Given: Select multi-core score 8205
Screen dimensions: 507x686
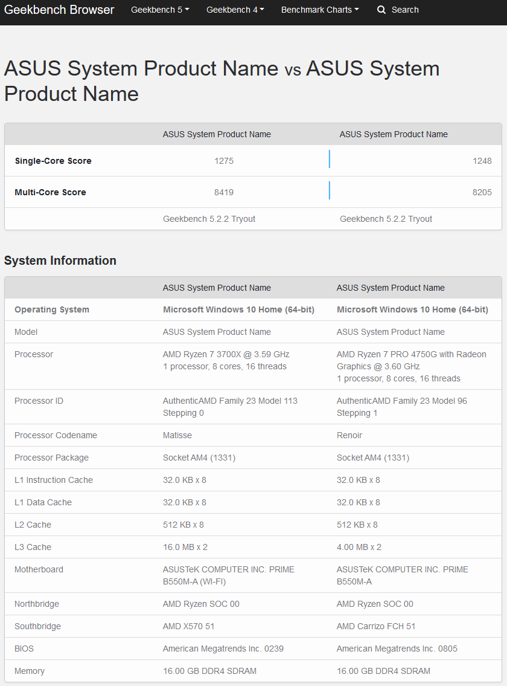Looking at the screenshot, I should click(482, 192).
